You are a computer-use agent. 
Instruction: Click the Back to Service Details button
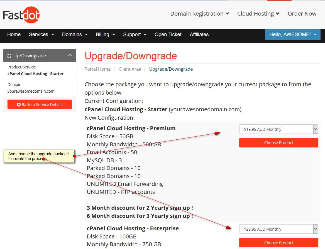click(x=40, y=104)
